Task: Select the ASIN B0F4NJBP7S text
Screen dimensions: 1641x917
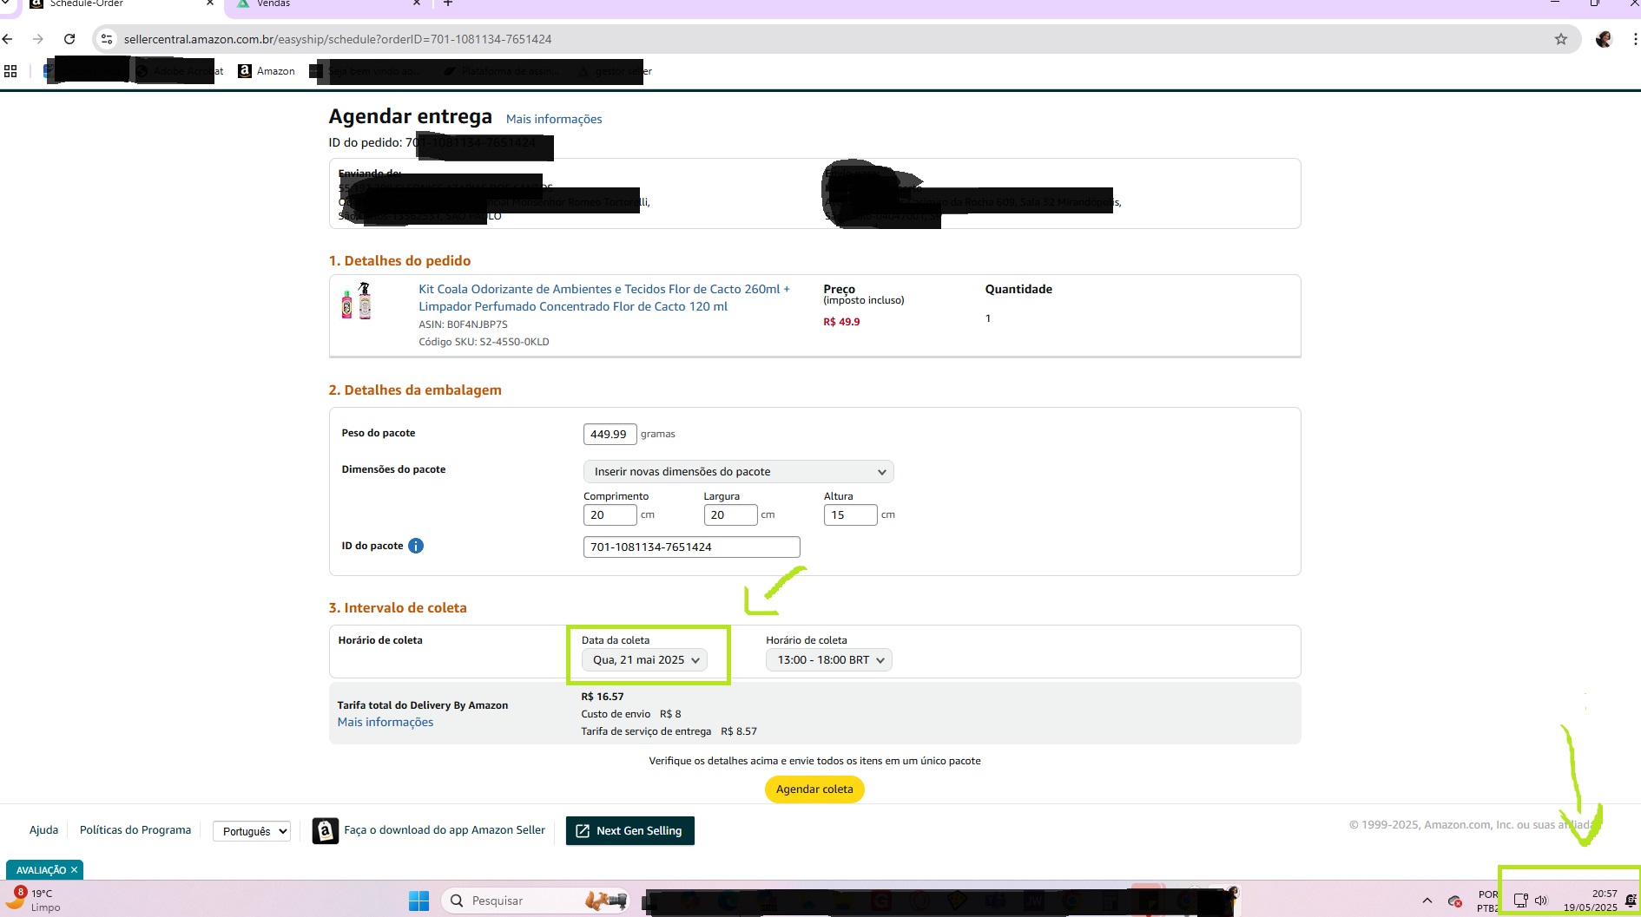Action: pos(463,324)
